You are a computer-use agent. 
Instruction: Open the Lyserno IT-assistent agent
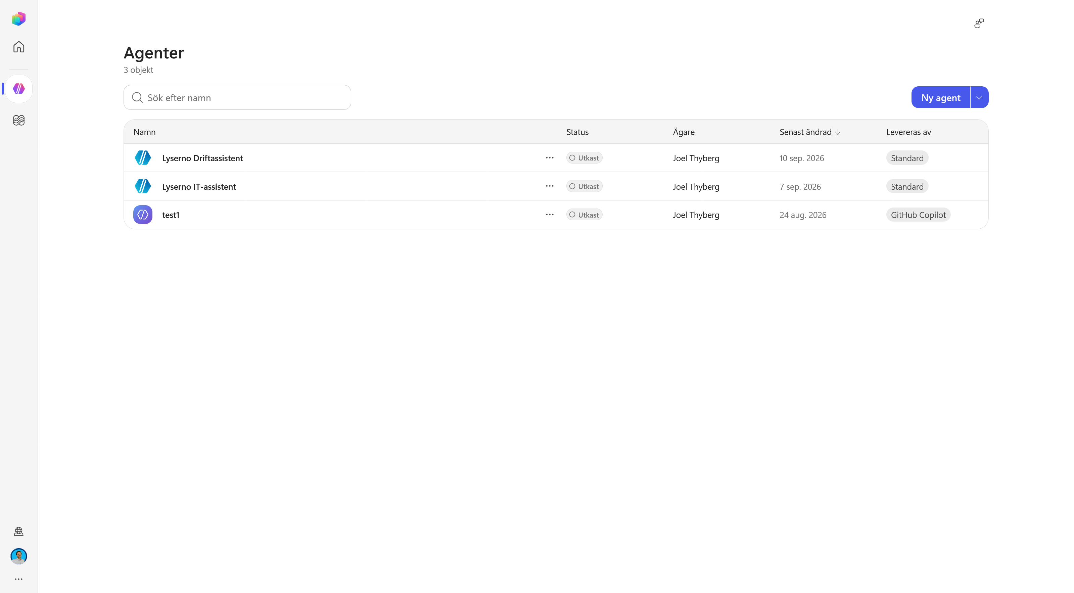(199, 186)
